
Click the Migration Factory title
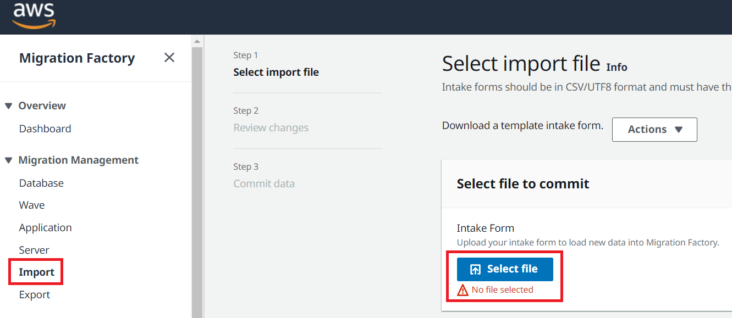point(77,58)
